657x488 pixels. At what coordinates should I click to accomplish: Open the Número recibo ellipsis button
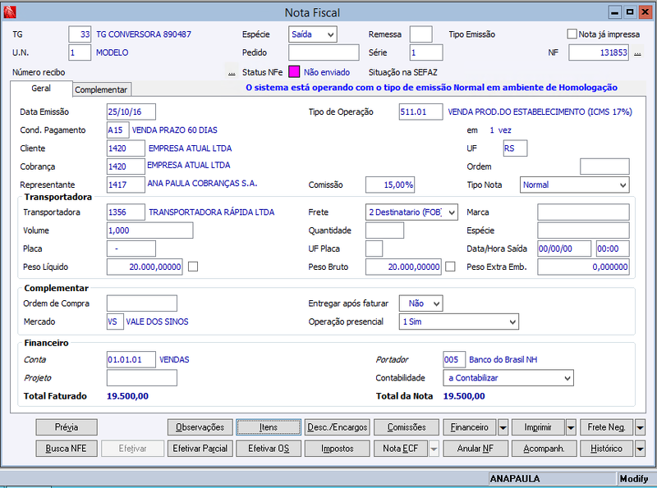click(232, 72)
